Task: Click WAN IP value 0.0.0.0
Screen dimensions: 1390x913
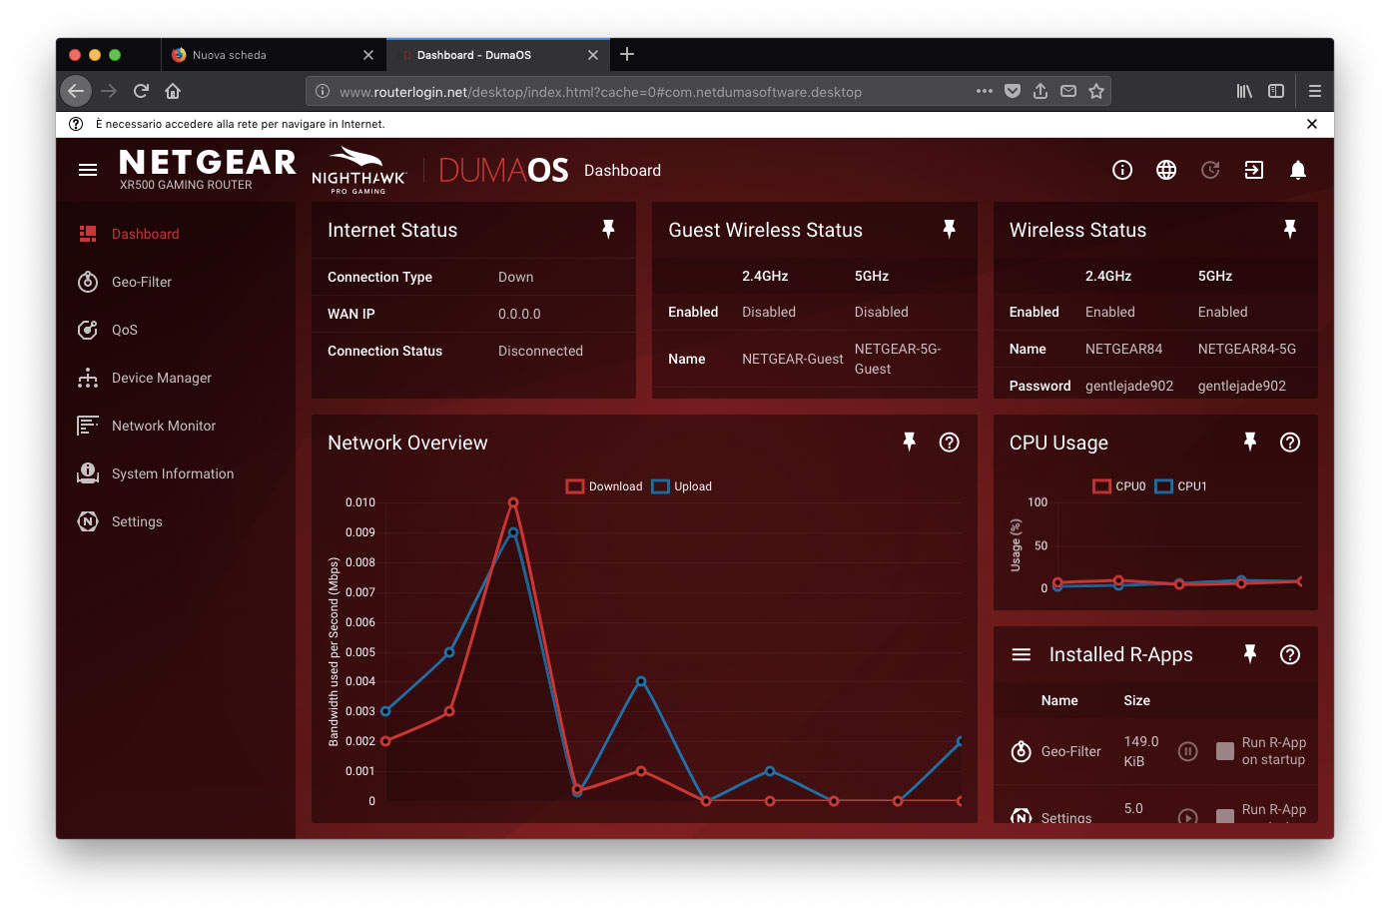Action: [x=519, y=314]
